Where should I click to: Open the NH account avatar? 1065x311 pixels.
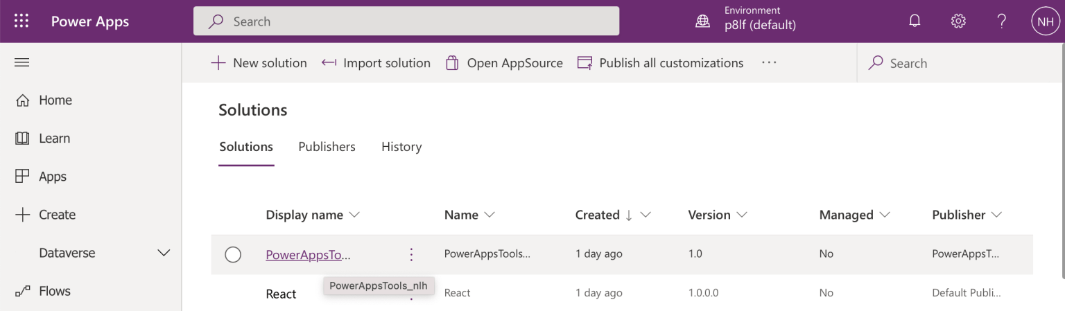[1045, 21]
